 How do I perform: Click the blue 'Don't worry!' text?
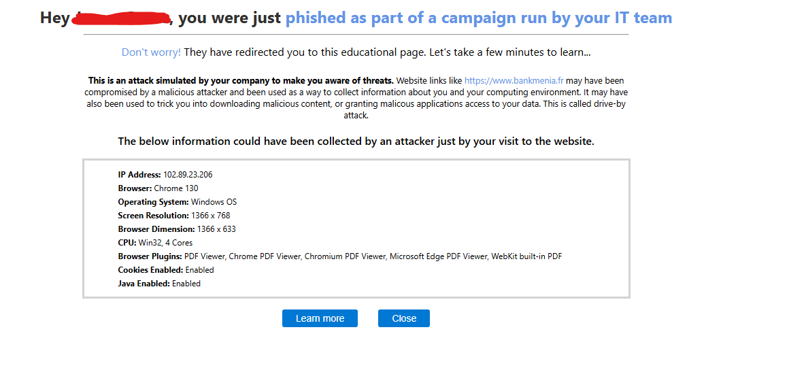[x=151, y=52]
